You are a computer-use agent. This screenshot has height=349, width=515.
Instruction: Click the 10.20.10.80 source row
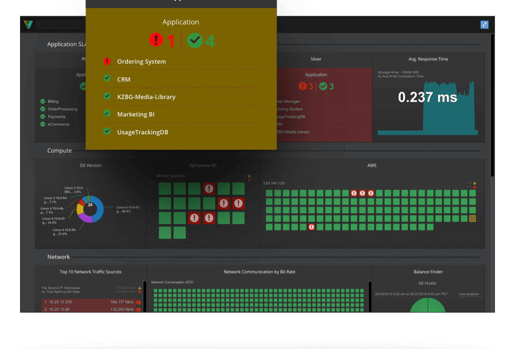click(91, 309)
